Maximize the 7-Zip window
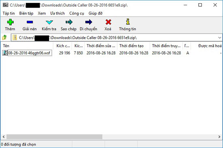 click(200, 5)
